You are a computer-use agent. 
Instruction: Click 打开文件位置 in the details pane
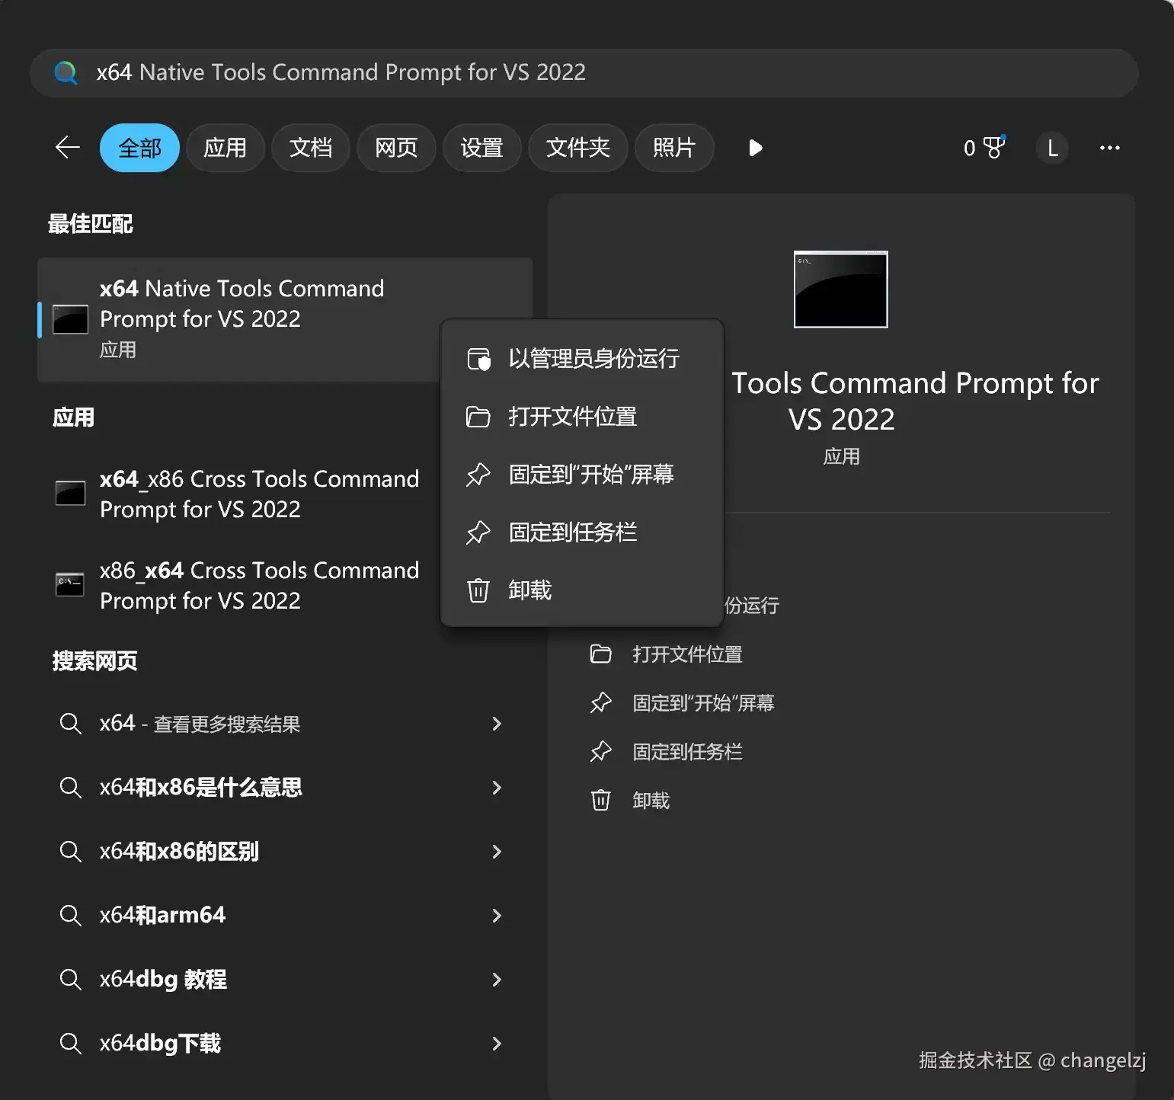pyautogui.click(x=687, y=654)
